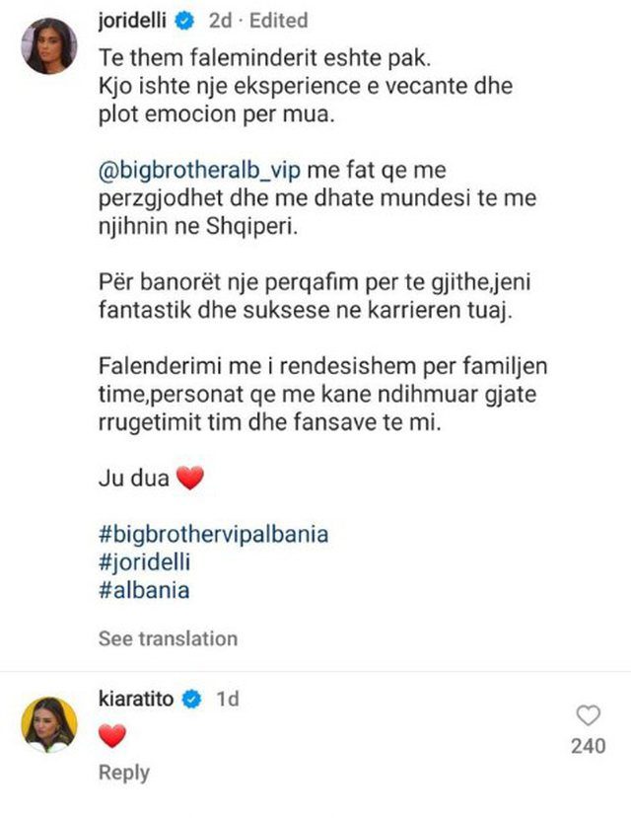Image resolution: width=631 pixels, height=818 pixels.
Task: Click the red heart emoji in kiaratito's comment
Action: pyautogui.click(x=114, y=736)
